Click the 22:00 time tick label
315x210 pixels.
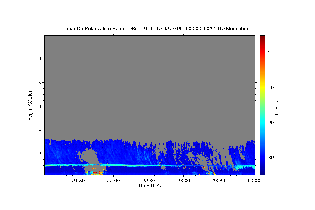pos(114,181)
